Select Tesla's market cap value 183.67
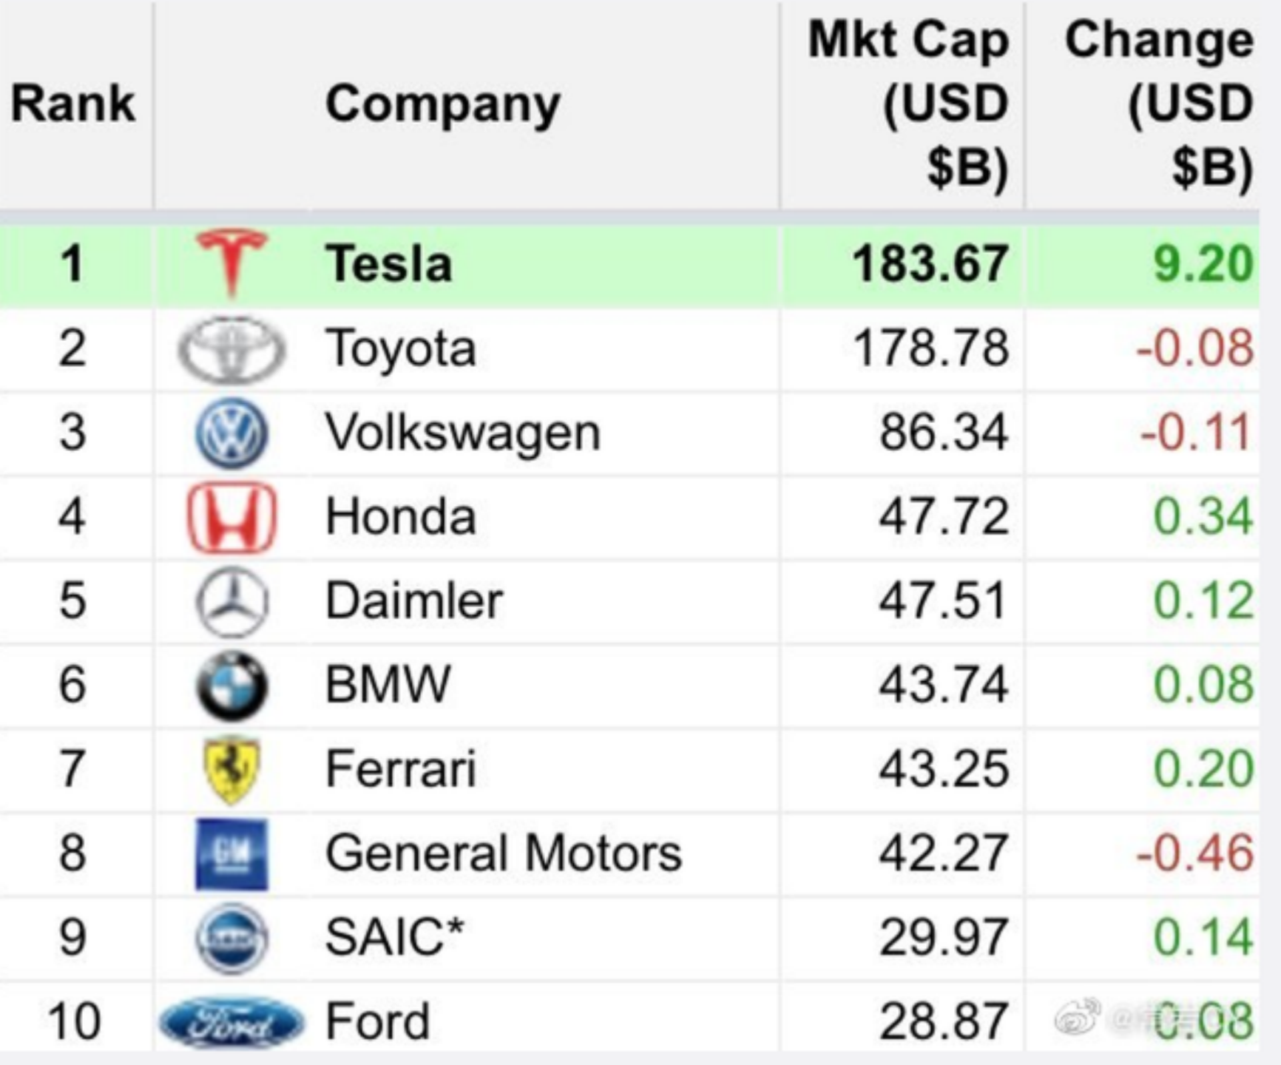The image size is (1281, 1065). (x=930, y=264)
